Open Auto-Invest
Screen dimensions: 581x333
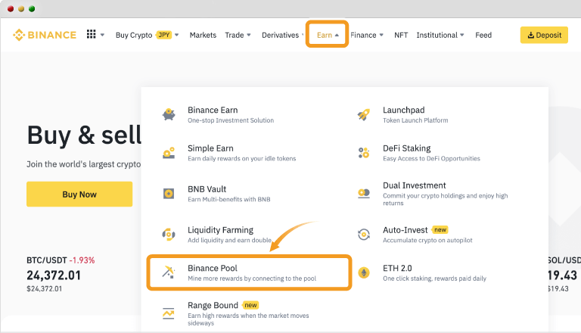[x=405, y=230]
